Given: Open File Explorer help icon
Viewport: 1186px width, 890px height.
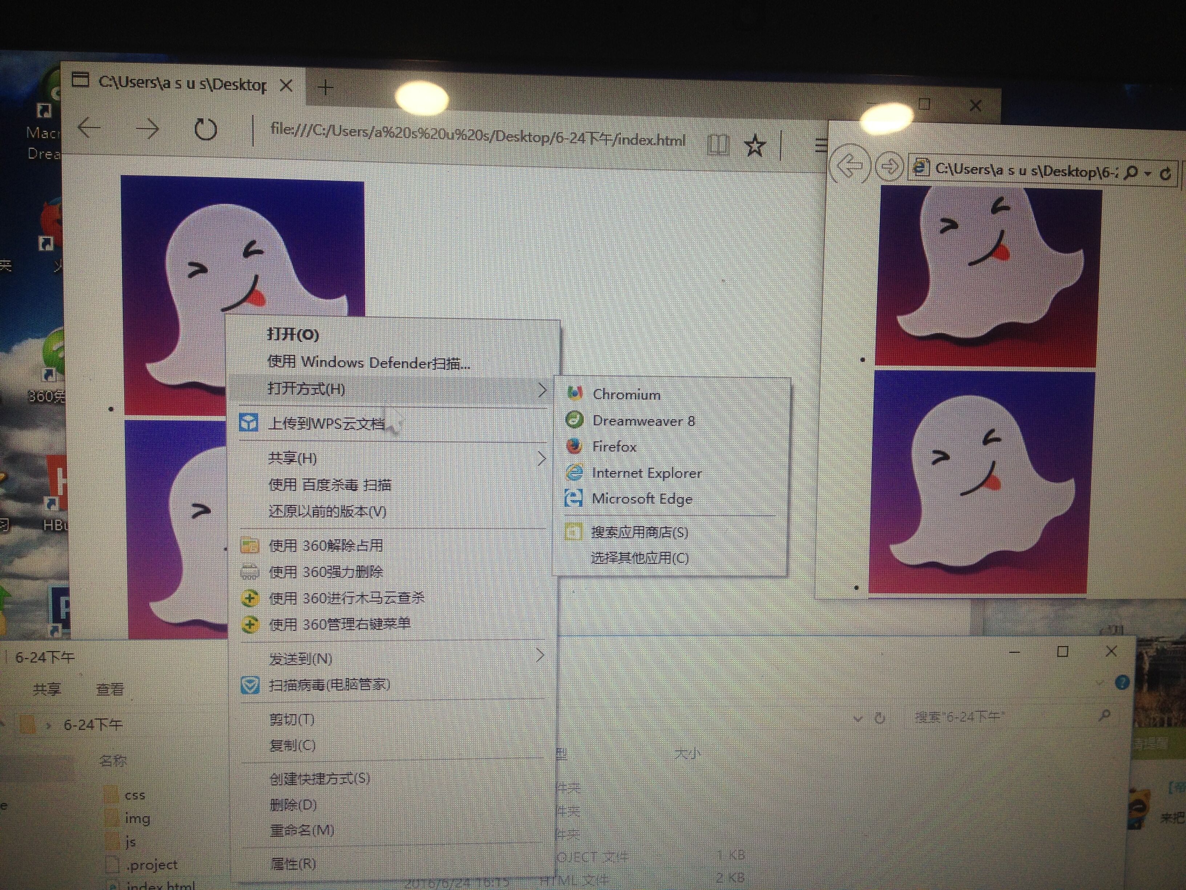Looking at the screenshot, I should tap(1122, 682).
